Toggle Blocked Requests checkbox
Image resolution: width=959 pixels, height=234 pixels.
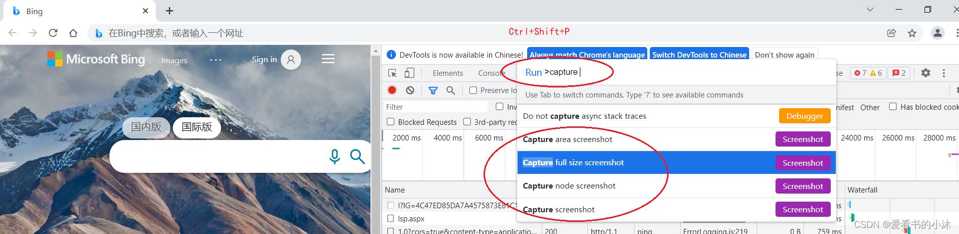pyautogui.click(x=390, y=122)
